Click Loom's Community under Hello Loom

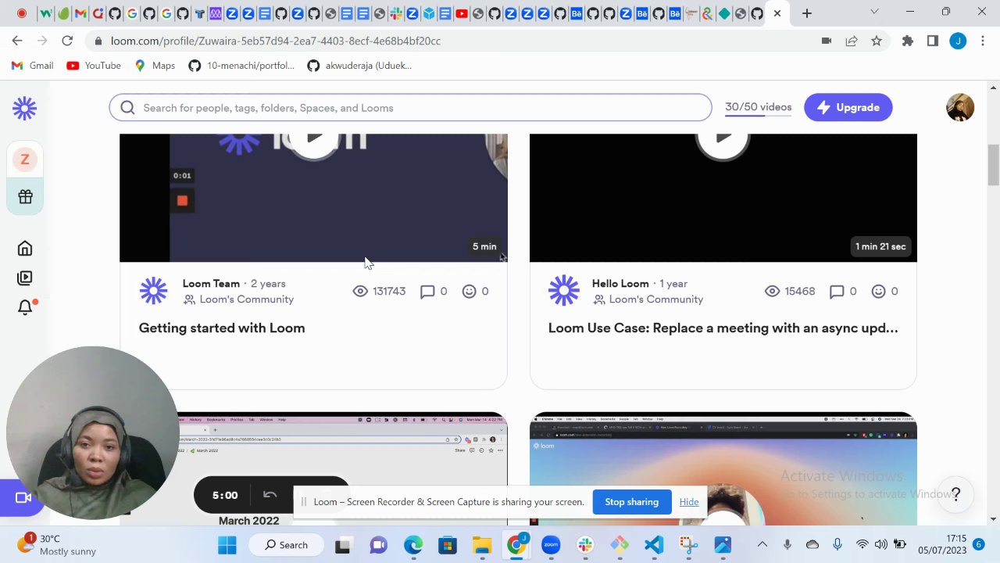656,299
